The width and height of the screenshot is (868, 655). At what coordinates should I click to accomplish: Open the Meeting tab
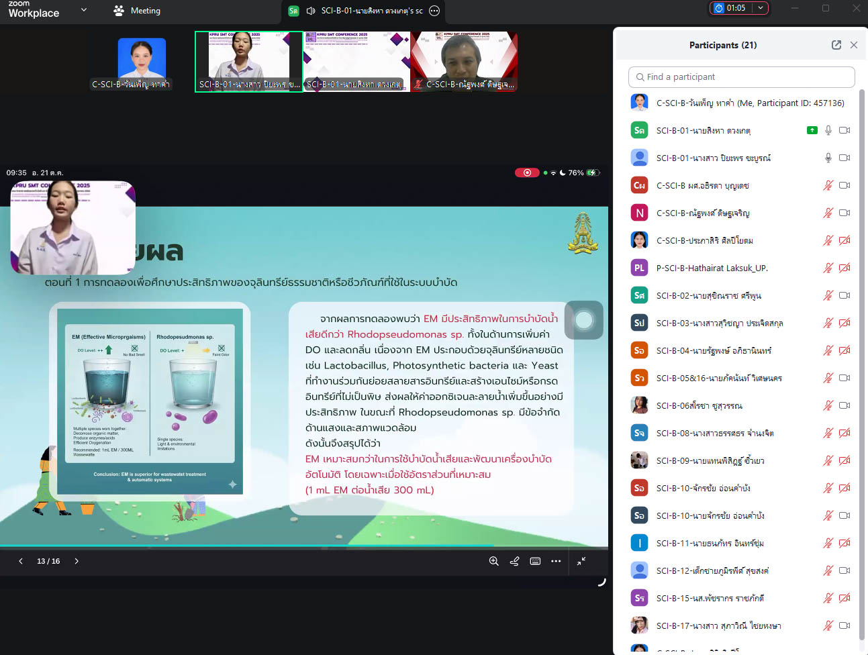(138, 11)
